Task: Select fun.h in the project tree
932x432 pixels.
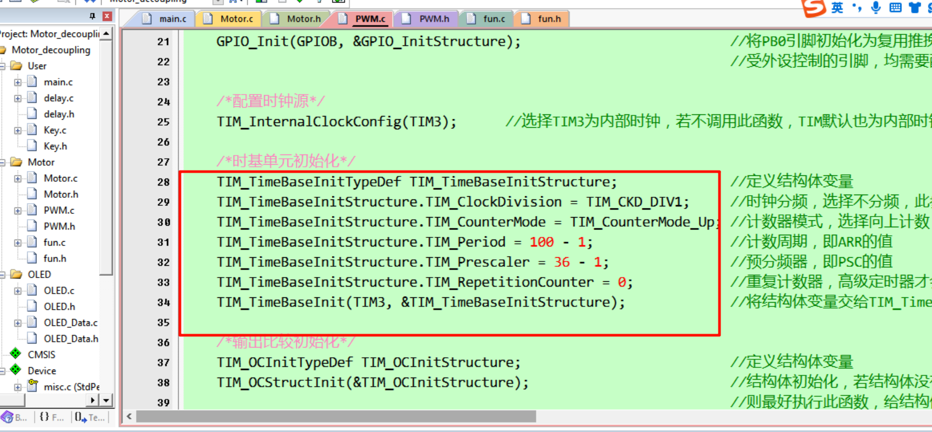Action: 55,258
